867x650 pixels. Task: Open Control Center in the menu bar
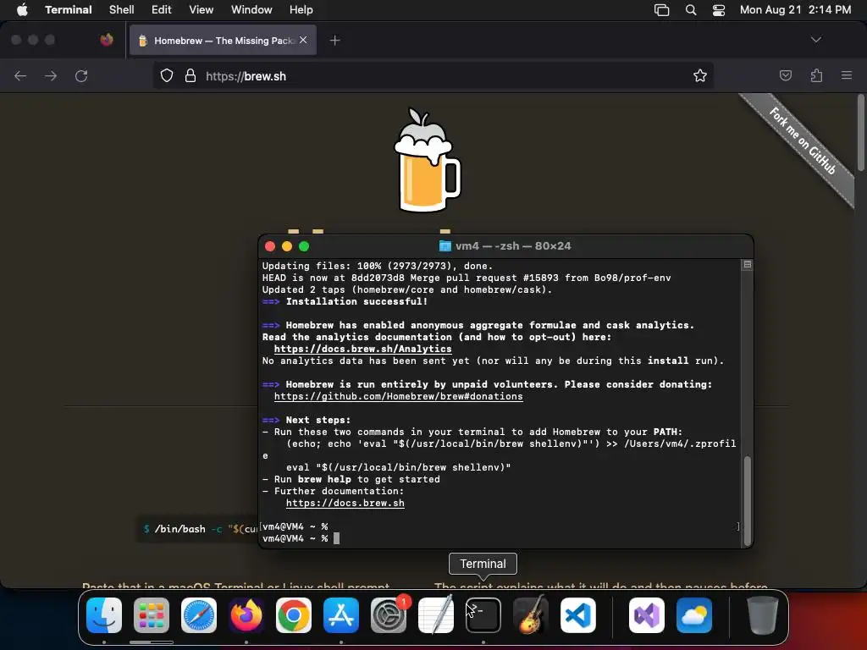click(718, 9)
